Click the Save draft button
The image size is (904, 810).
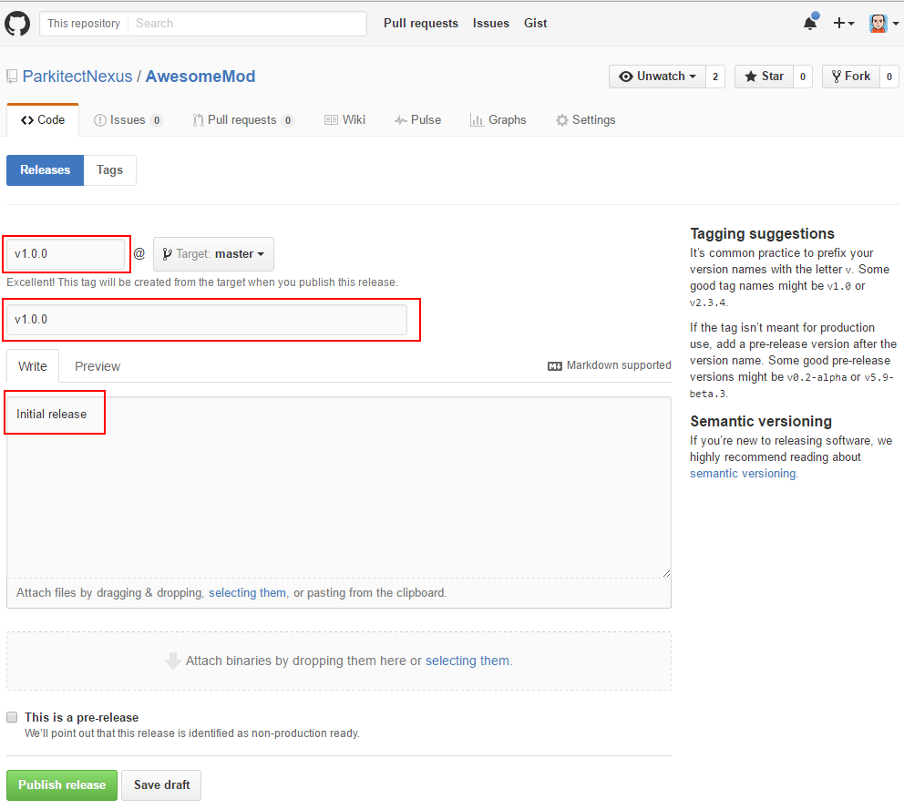[x=161, y=785]
